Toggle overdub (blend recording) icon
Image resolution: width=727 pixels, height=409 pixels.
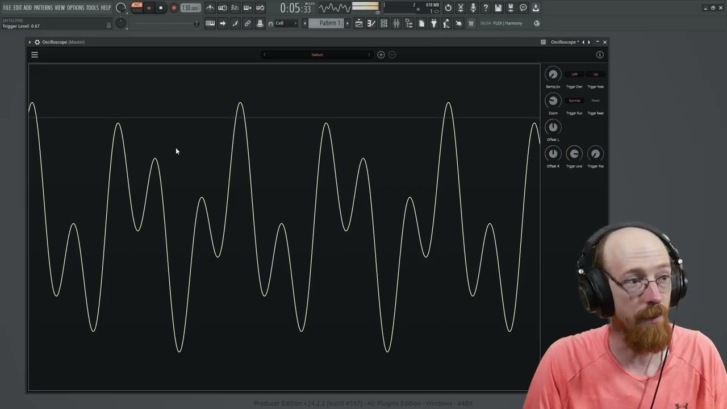[x=247, y=8]
